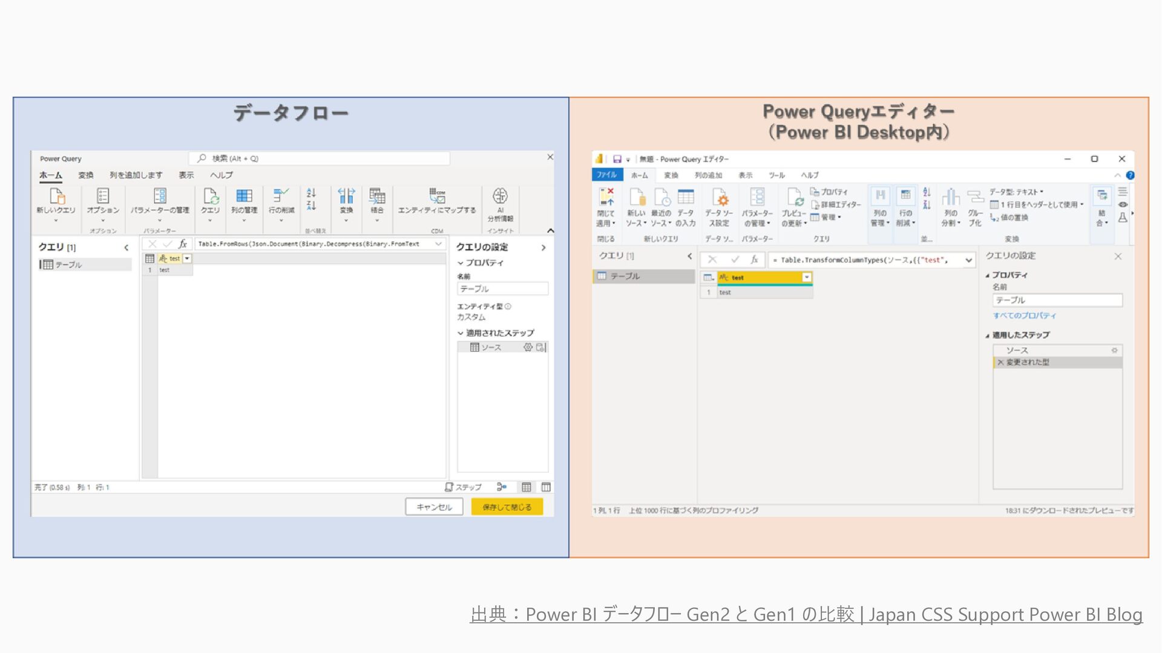Switch to 列の追加 tab in Desktop editor
The height and width of the screenshot is (653, 1162).
[709, 175]
